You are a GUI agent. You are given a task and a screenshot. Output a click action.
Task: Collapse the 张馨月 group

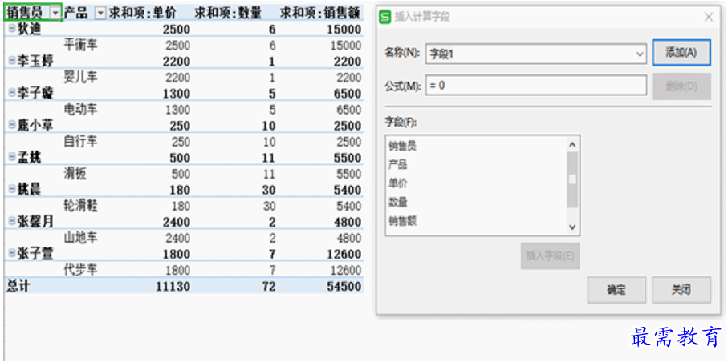[x=11, y=222]
